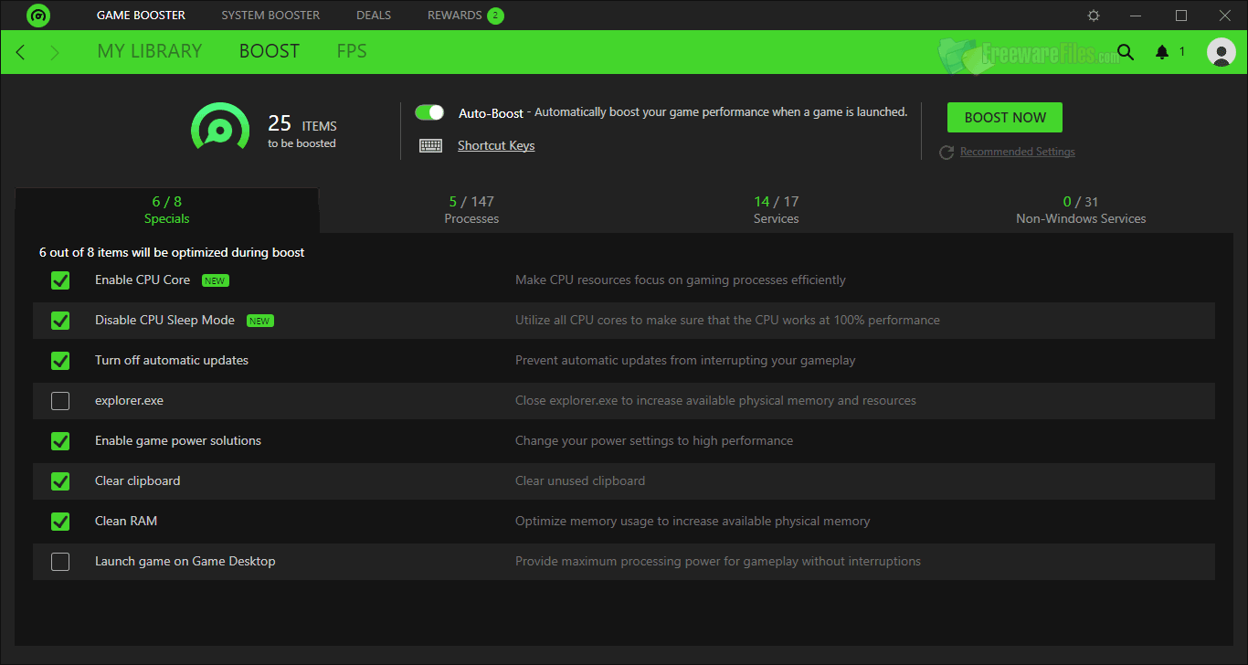The width and height of the screenshot is (1248, 665).
Task: Disable the Auto-Boost toggle
Action: pyautogui.click(x=429, y=111)
